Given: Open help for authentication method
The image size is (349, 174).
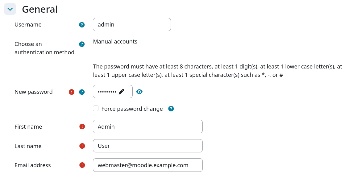Looking at the screenshot, I should (82, 44).
